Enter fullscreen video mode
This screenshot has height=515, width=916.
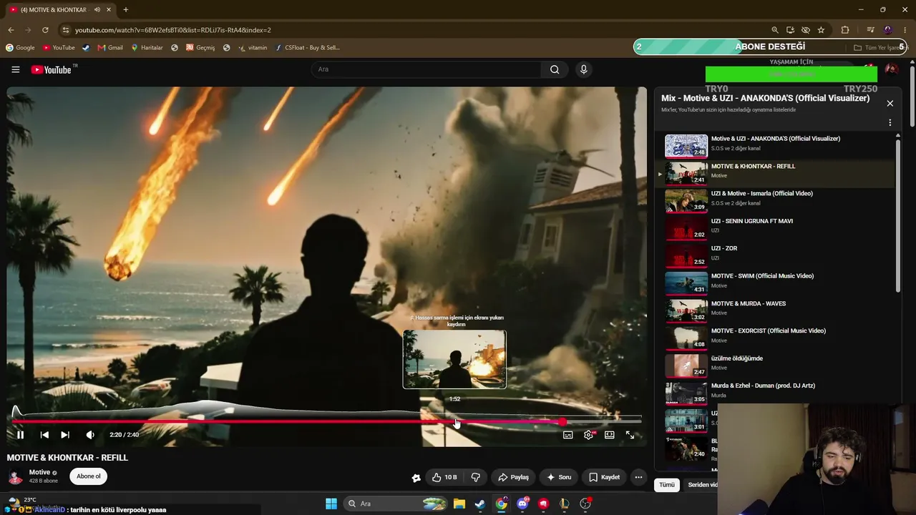(630, 435)
